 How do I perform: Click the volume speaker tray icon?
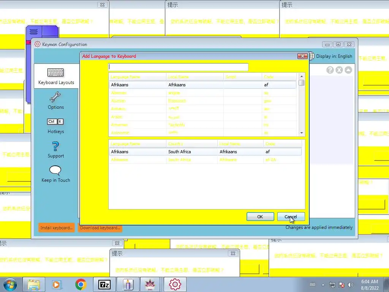click(x=351, y=285)
